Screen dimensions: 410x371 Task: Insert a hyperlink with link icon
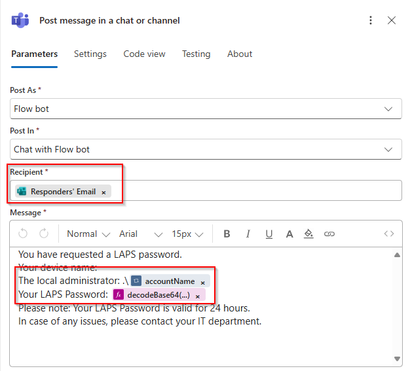(329, 234)
